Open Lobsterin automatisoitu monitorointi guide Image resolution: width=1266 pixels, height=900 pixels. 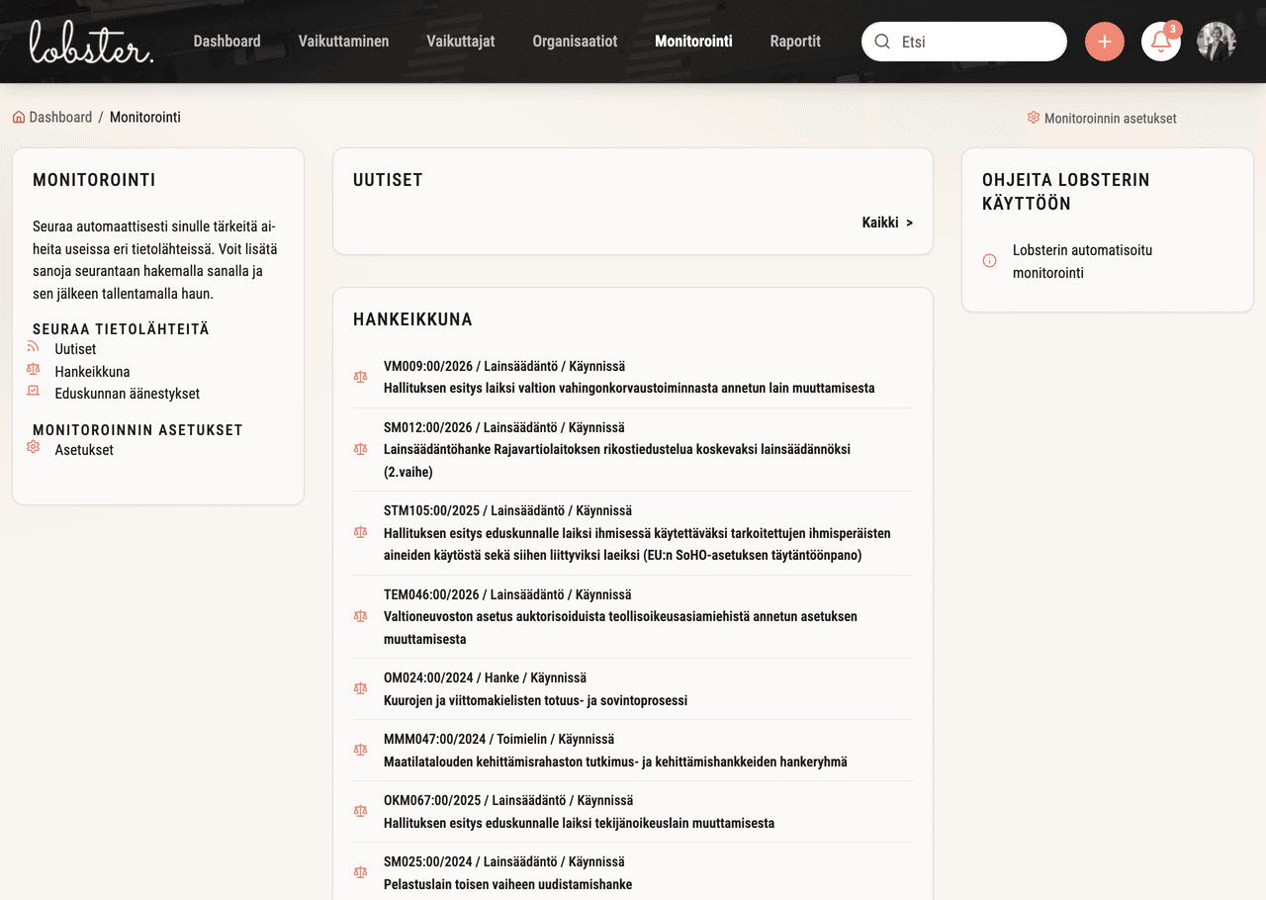coord(1082,261)
